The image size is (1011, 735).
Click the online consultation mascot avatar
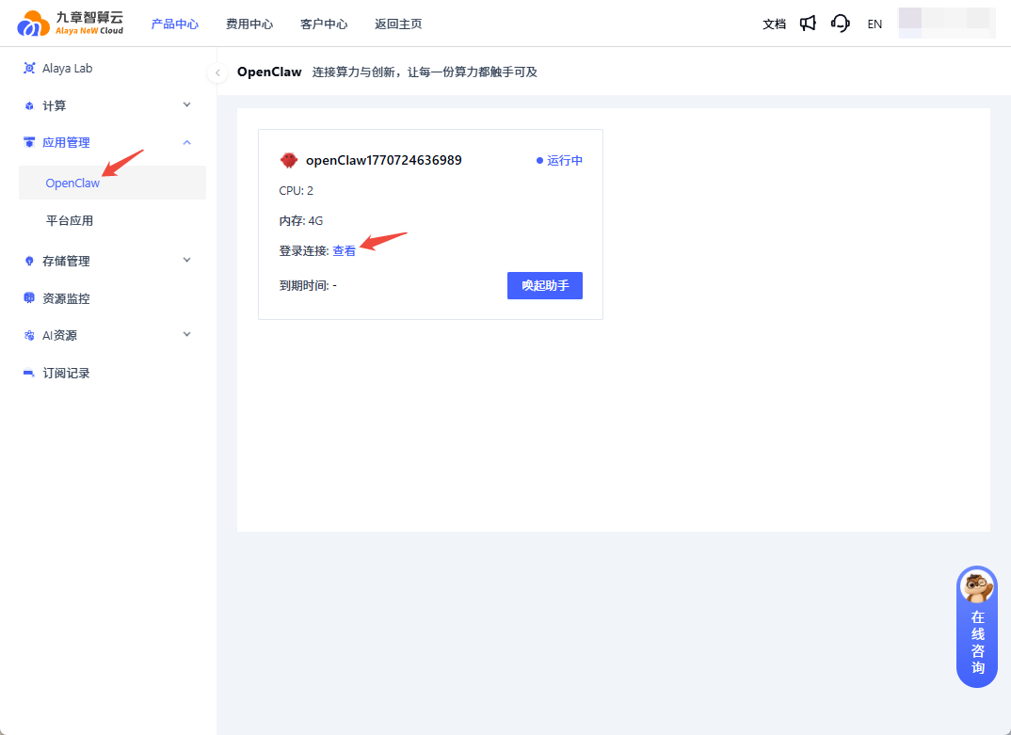pyautogui.click(x=977, y=587)
